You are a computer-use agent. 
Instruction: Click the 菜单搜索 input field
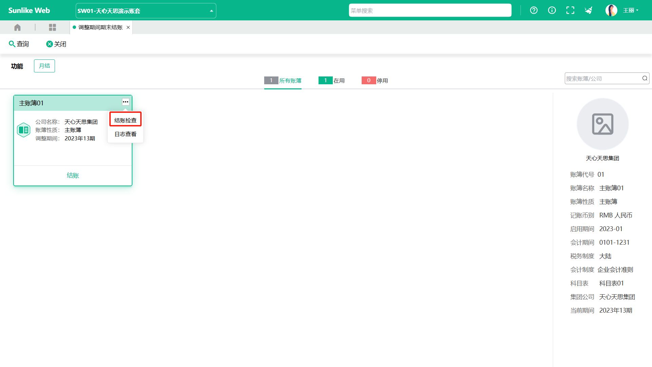coord(430,11)
